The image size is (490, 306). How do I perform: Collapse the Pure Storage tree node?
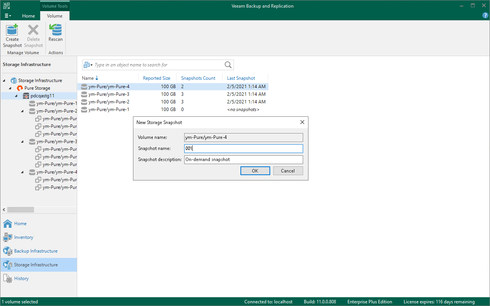10,88
